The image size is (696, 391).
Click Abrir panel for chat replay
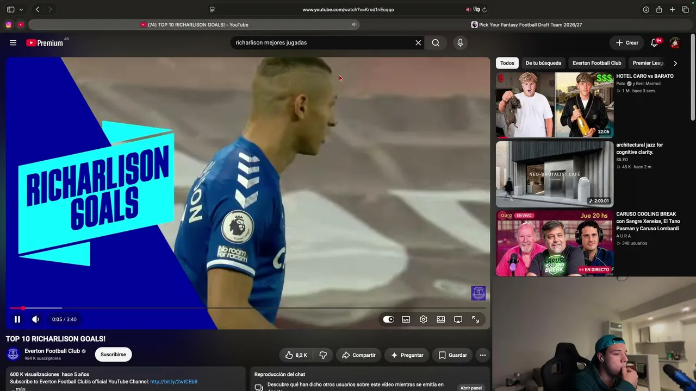click(x=471, y=388)
